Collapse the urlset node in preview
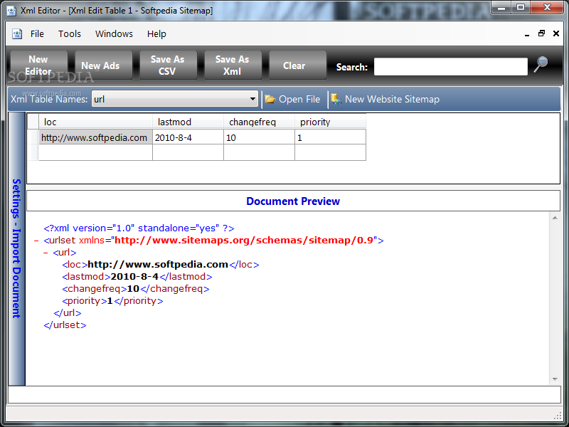Viewport: 569px width, 427px height. coord(36,241)
